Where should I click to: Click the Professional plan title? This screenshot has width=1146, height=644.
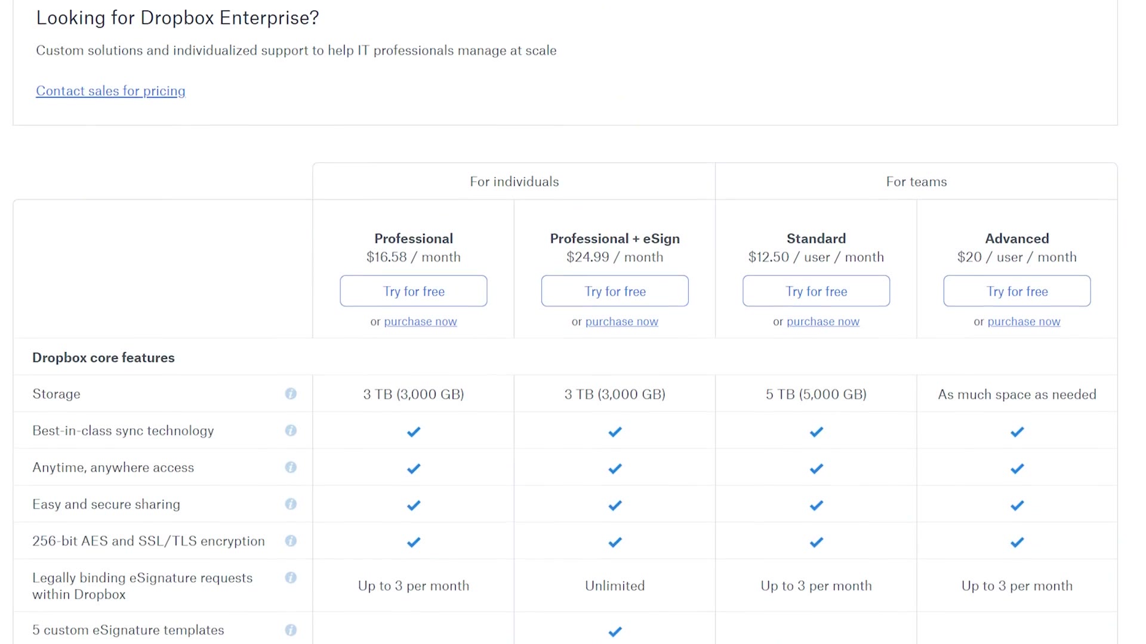pyautogui.click(x=414, y=239)
